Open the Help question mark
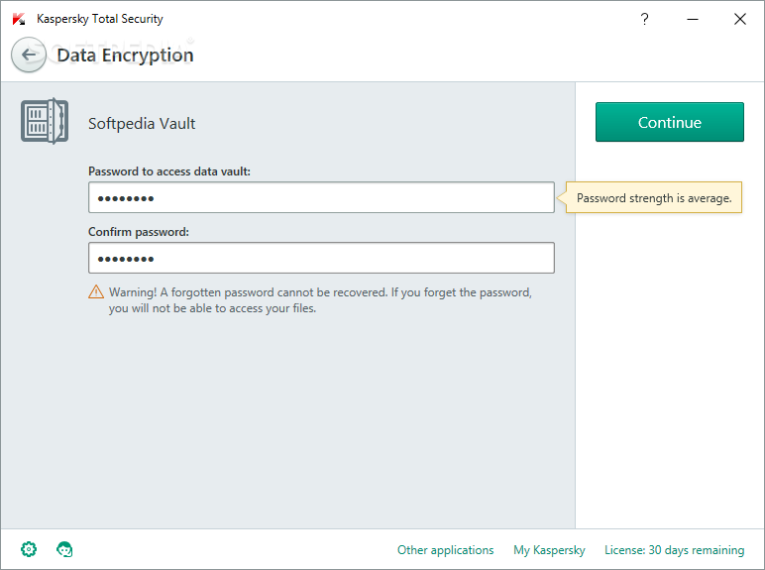This screenshot has height=570, width=765. 644,19
